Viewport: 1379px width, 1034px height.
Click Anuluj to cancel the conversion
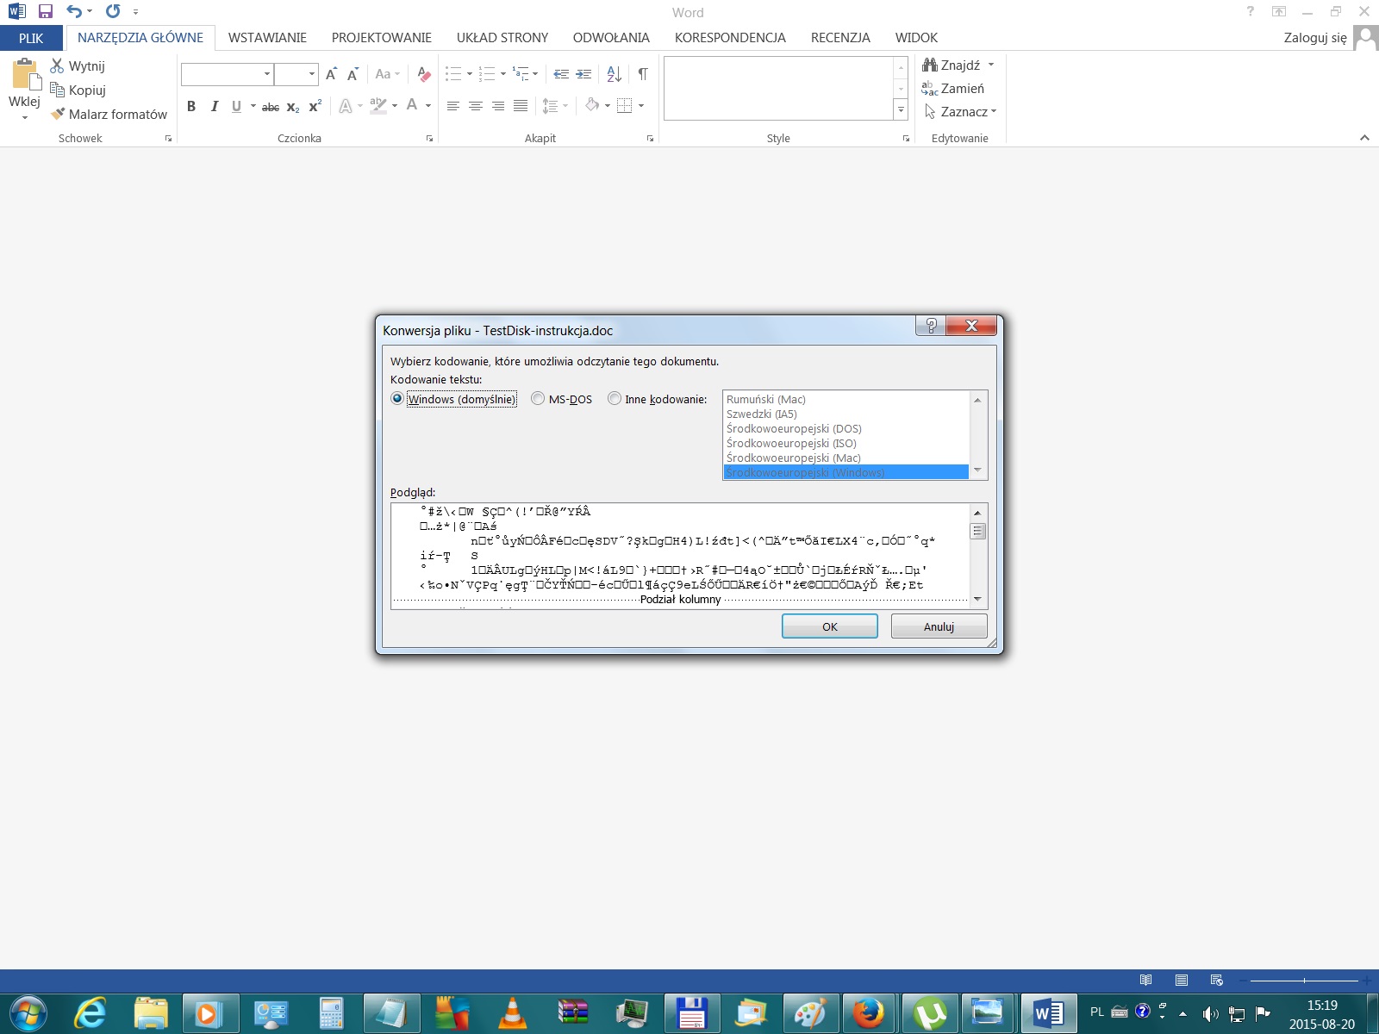(939, 626)
